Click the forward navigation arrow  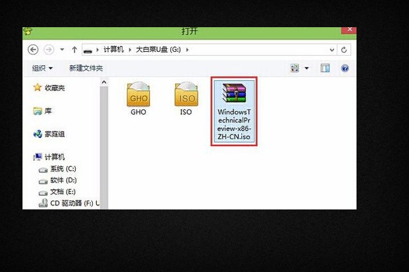click(x=48, y=50)
